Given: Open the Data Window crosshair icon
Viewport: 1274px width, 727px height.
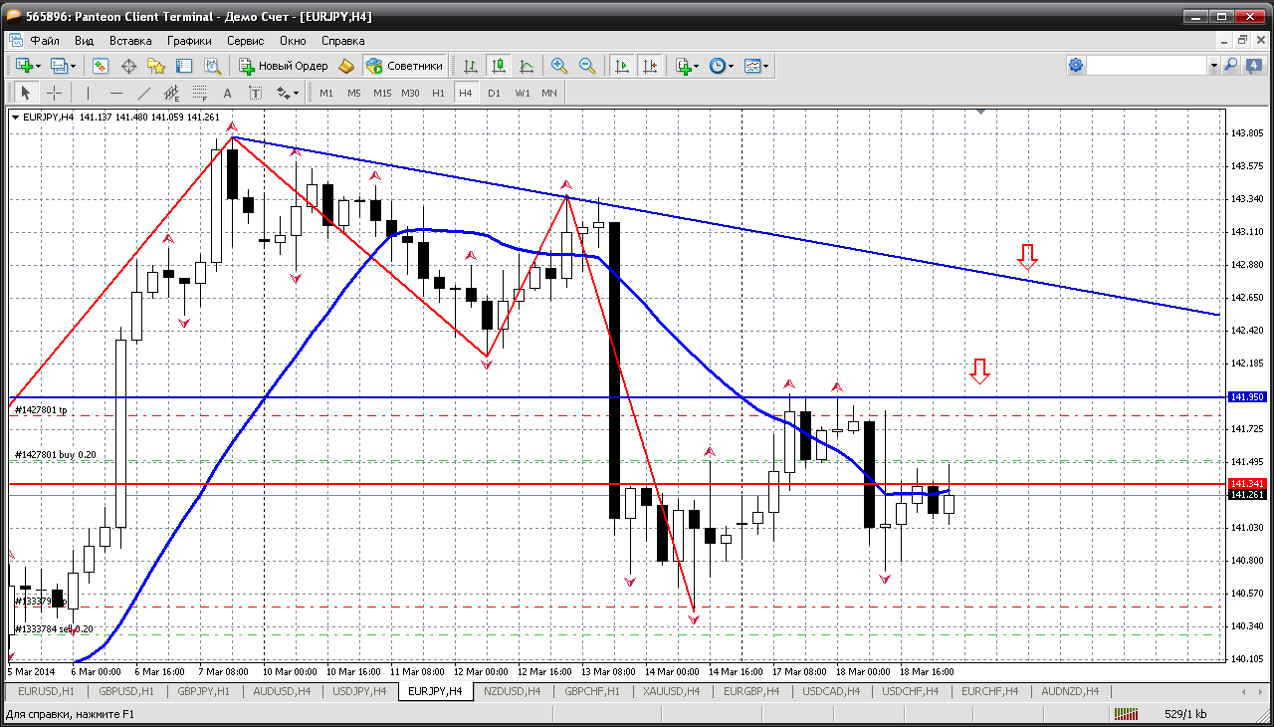Looking at the screenshot, I should [128, 66].
